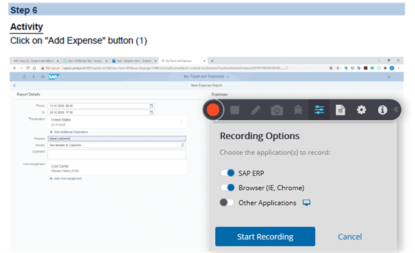
Task: Open calendar picker for From date
Action: (x=151, y=106)
